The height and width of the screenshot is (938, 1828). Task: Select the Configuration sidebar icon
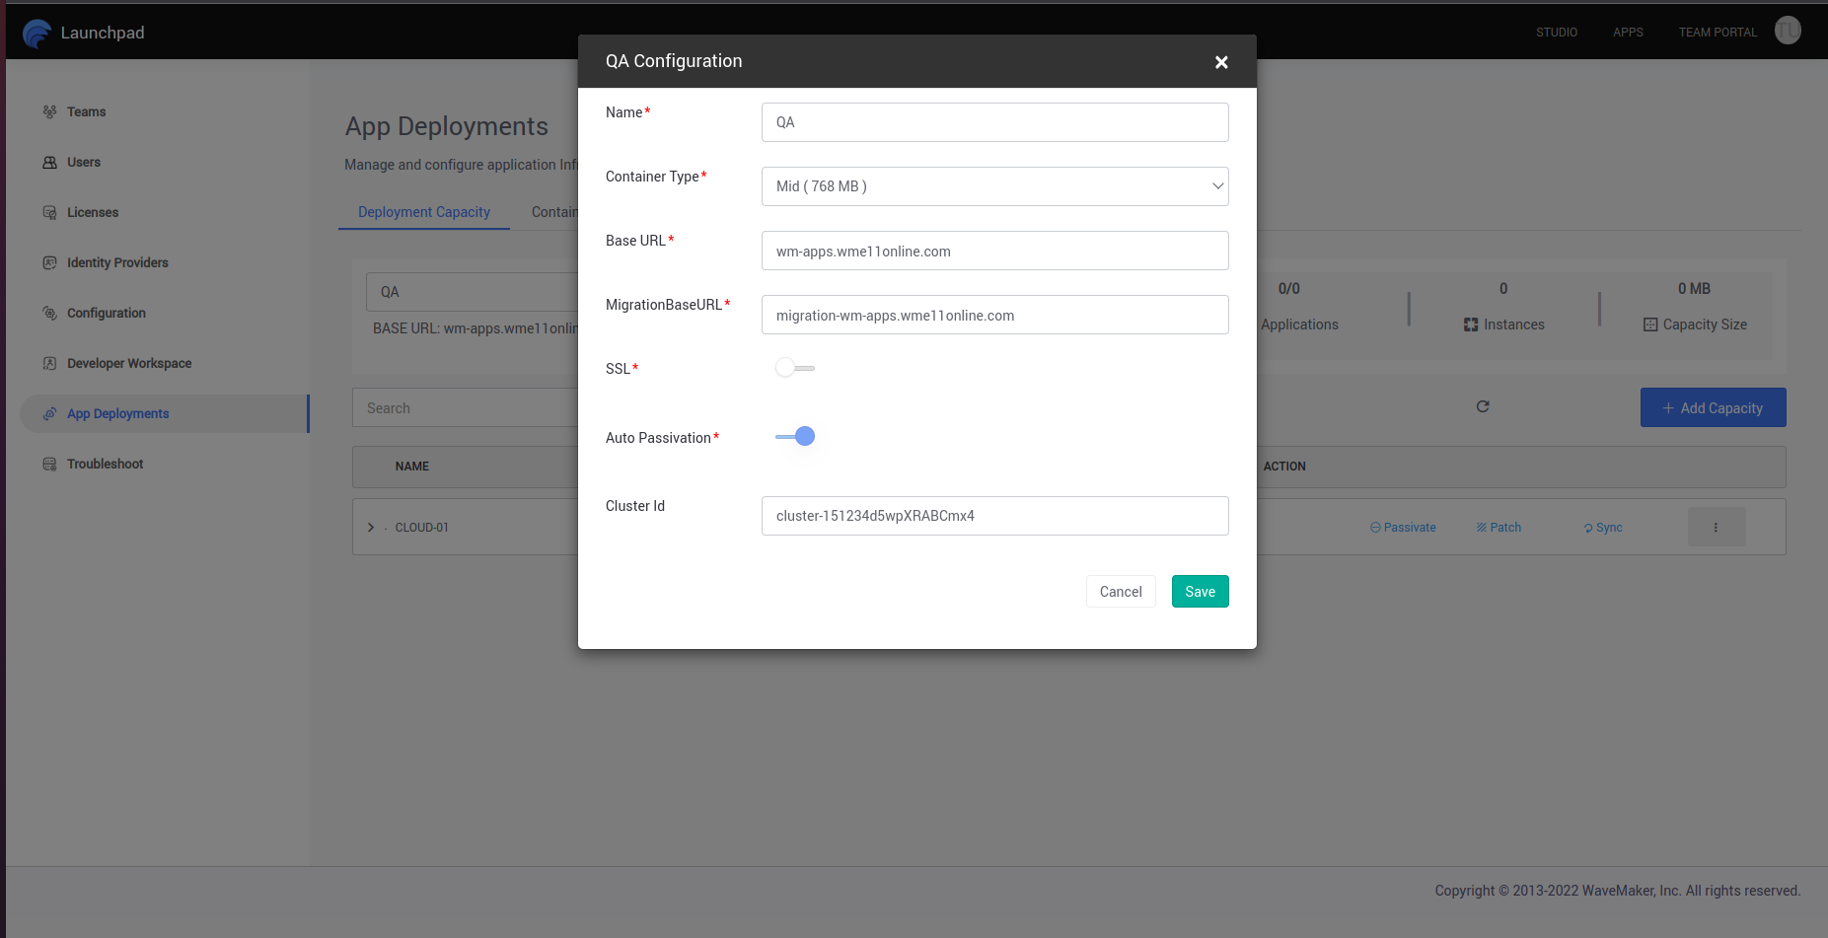click(x=49, y=313)
